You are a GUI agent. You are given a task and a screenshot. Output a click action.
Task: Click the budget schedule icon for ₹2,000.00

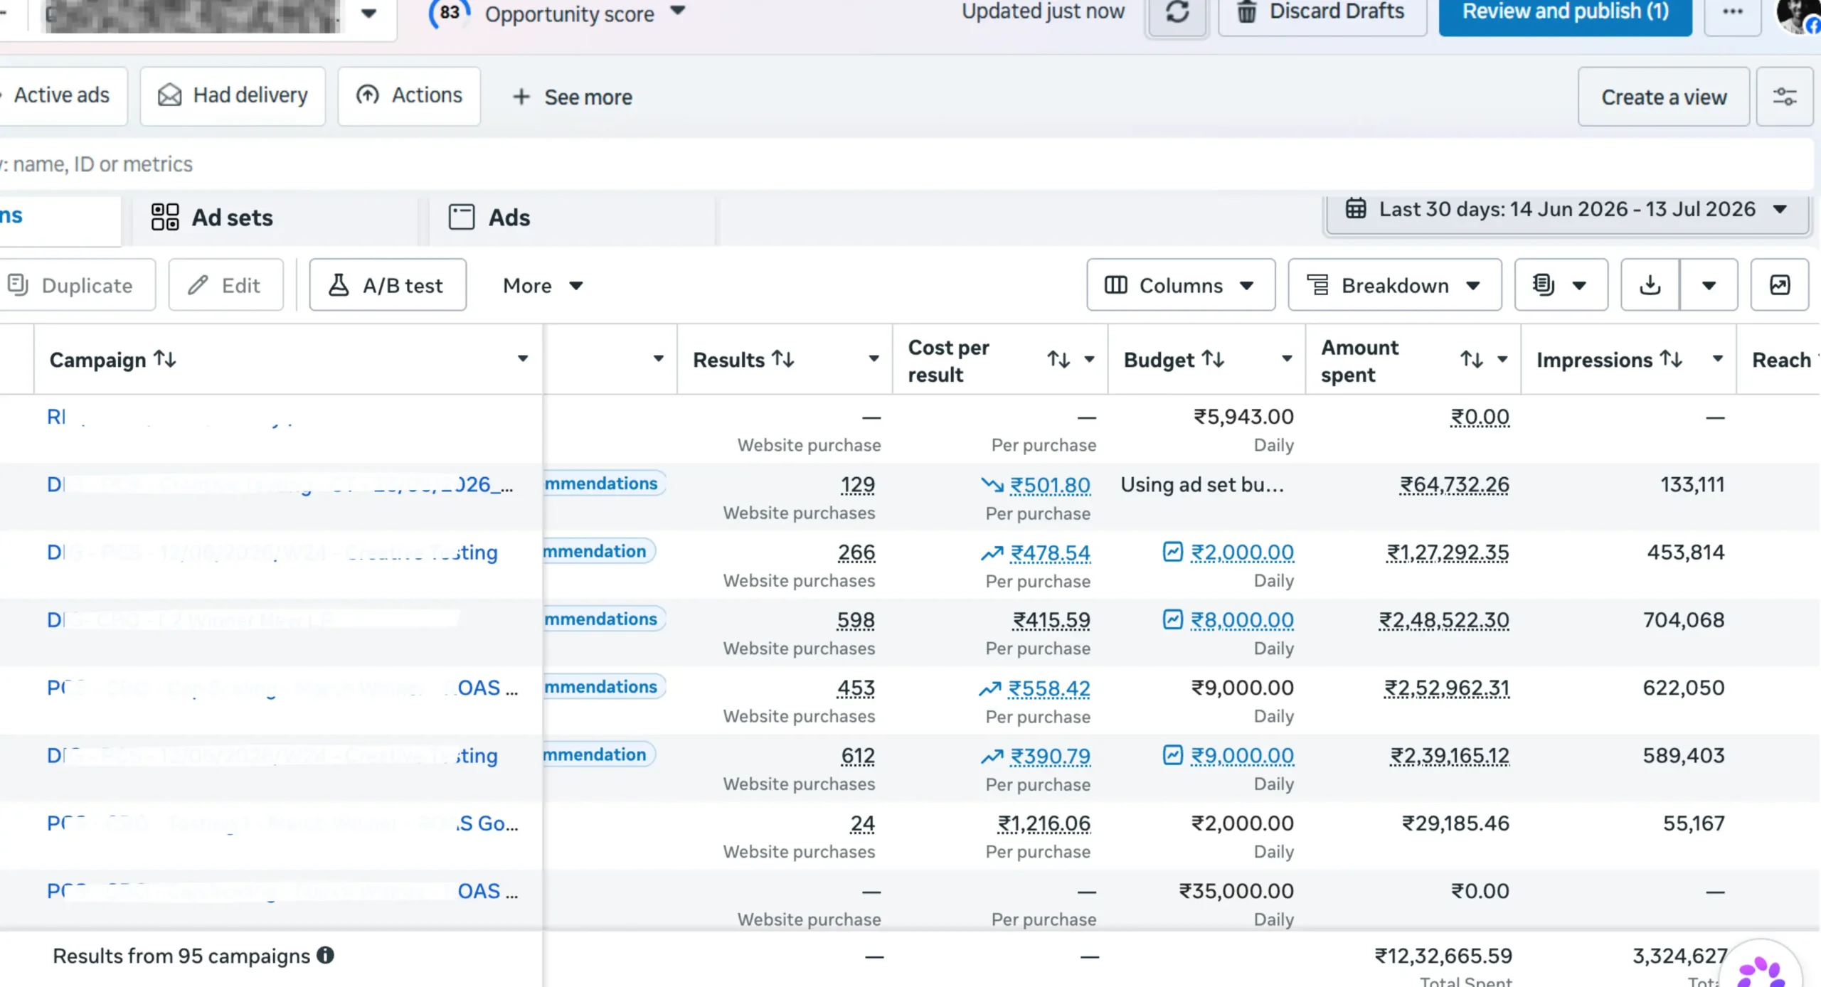[1173, 552]
